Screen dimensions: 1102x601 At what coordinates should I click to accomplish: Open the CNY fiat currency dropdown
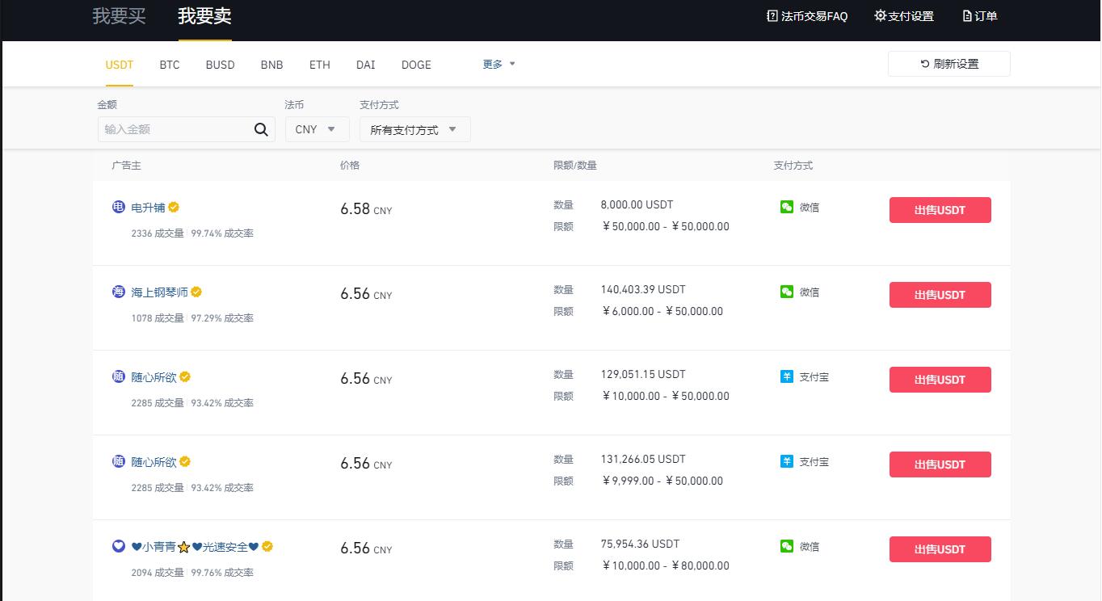click(317, 129)
